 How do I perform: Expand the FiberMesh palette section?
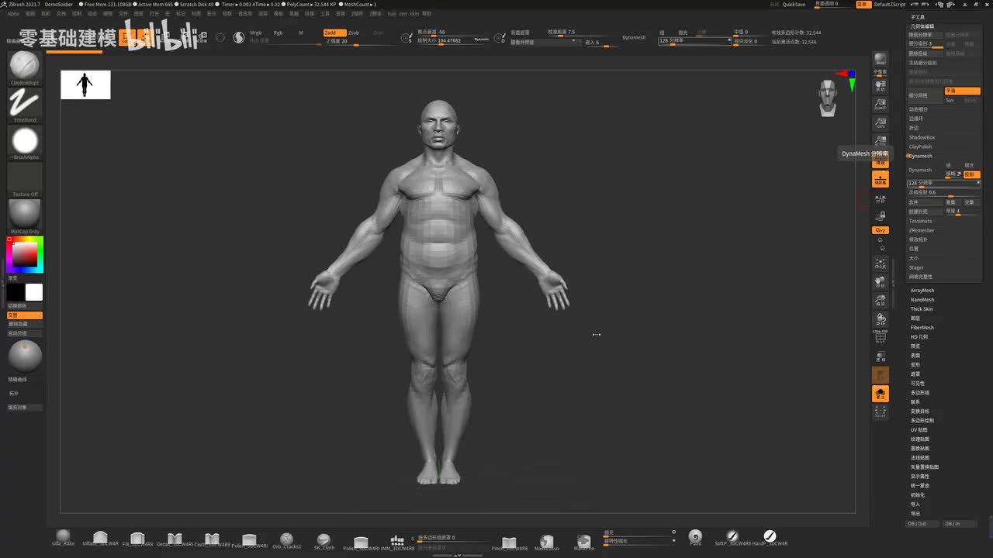coord(922,328)
